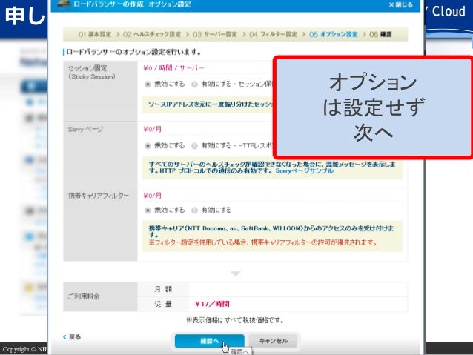Click the load balancer icon in title bar
This screenshot has height=355, width=473.
click(64, 4)
